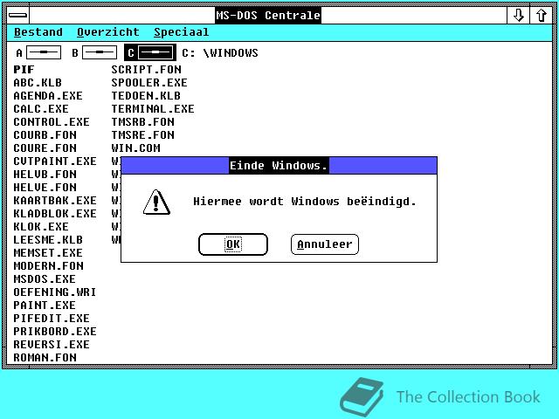Select file REVERSI.EXE
The width and height of the screenshot is (559, 419).
coord(52,345)
